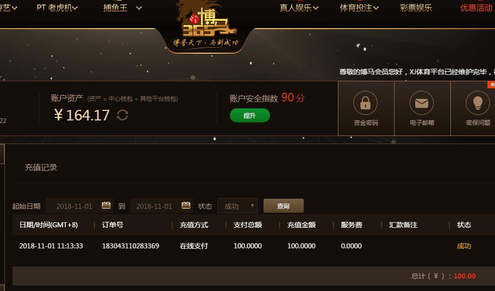Click the 查询 search button

tap(284, 206)
